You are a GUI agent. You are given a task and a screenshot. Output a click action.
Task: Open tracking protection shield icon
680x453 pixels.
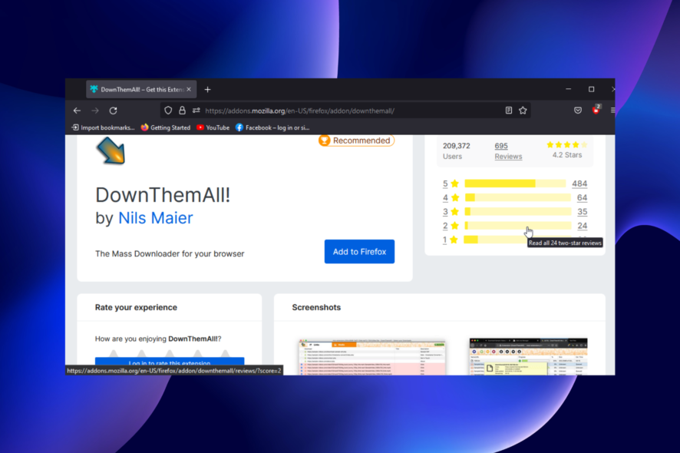(x=168, y=111)
